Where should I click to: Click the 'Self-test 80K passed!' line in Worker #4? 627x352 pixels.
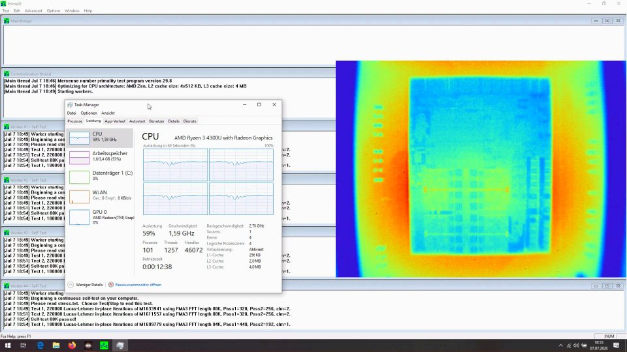pos(40,319)
